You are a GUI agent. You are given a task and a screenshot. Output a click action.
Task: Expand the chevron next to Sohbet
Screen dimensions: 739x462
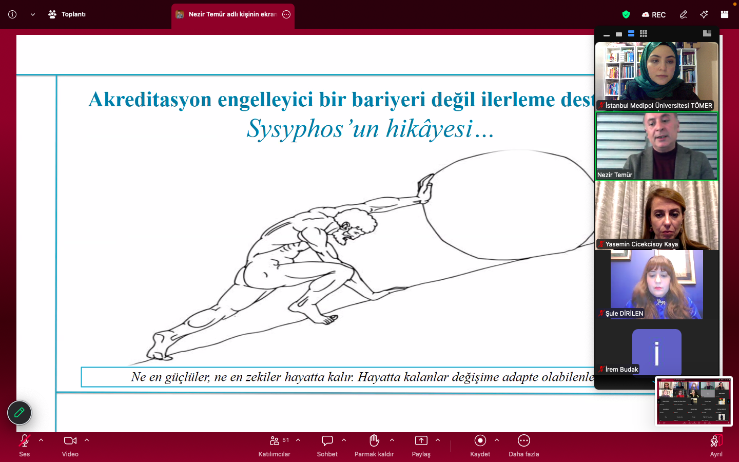tap(344, 440)
